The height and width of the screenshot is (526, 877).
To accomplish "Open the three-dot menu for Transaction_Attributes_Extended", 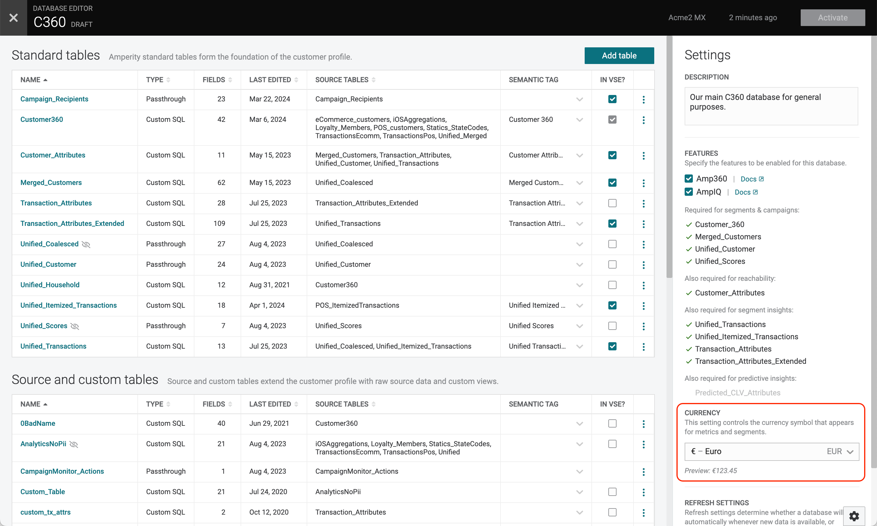I will [643, 224].
